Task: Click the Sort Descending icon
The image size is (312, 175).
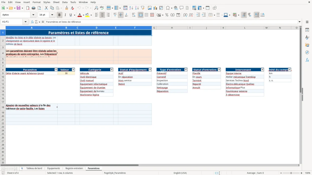Action: pos(137,8)
